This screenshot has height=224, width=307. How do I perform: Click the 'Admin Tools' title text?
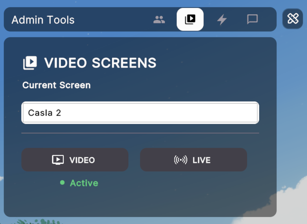pyautogui.click(x=43, y=20)
